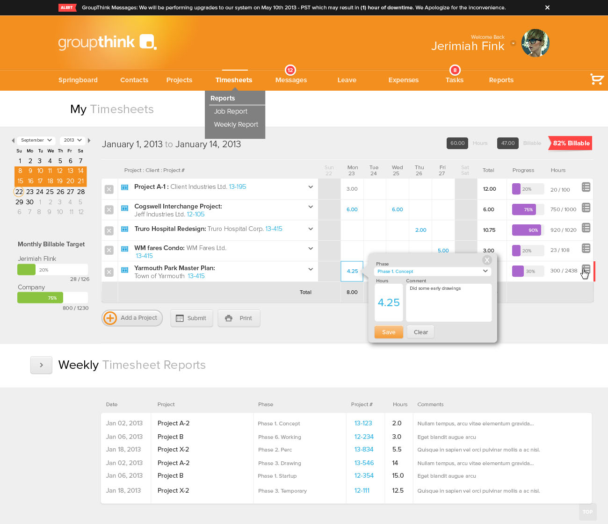Screen dimensions: 608x524
Task: Close the hours entry popup
Action: [x=487, y=260]
